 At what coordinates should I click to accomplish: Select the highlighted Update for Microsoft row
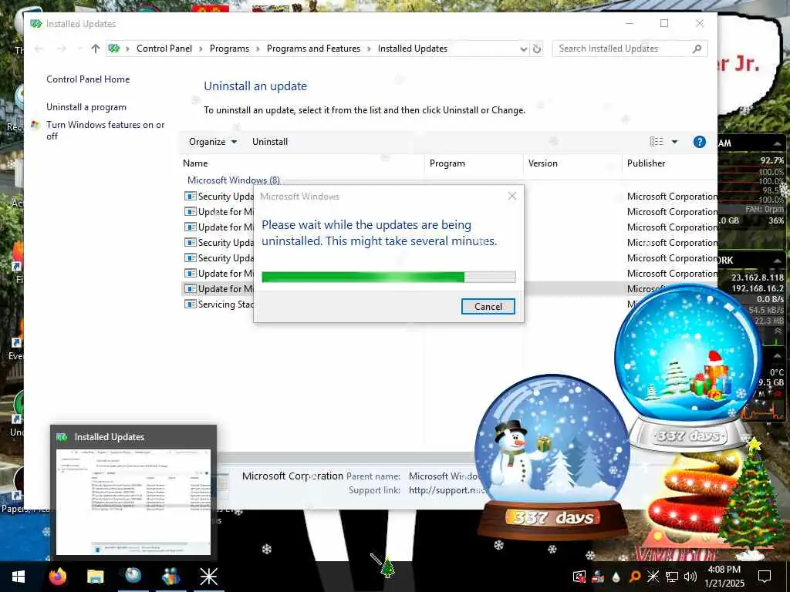218,288
